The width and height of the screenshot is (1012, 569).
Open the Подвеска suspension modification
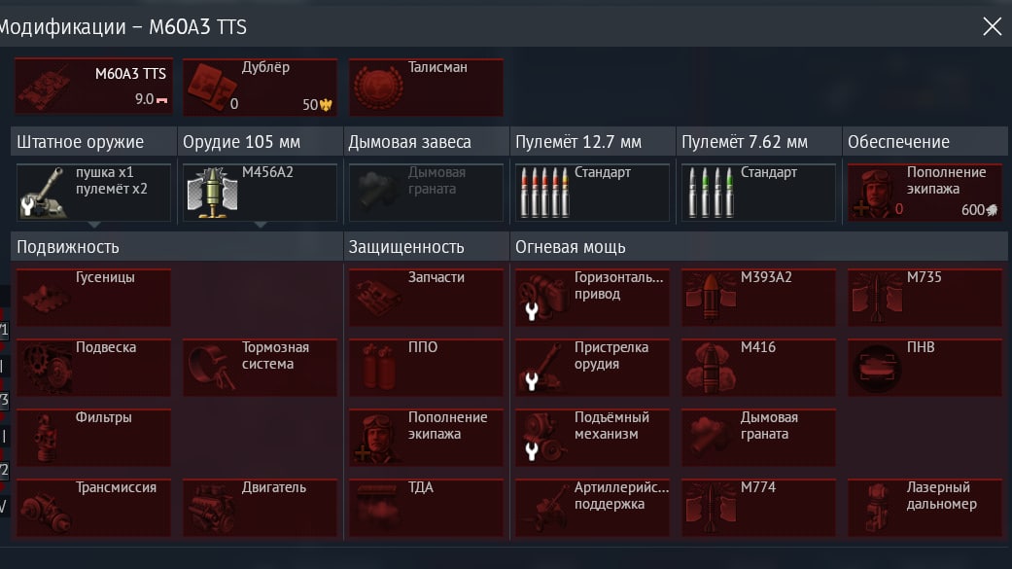93,367
